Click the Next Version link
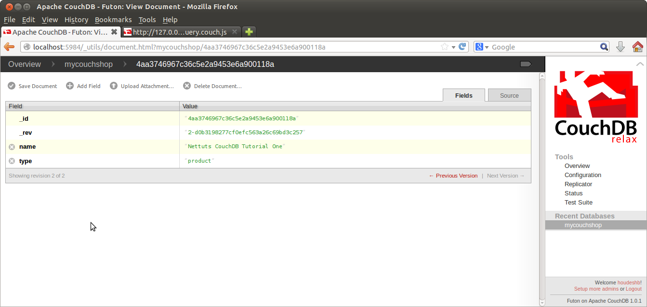 [x=506, y=176]
